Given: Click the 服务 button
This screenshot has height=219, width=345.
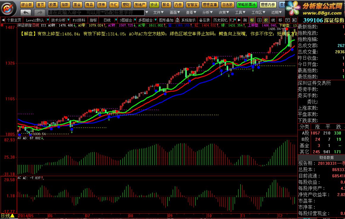Looking at the screenshot, I should click(166, 4).
